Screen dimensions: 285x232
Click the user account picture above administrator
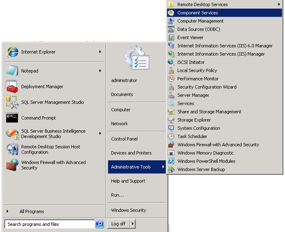[x=137, y=58]
